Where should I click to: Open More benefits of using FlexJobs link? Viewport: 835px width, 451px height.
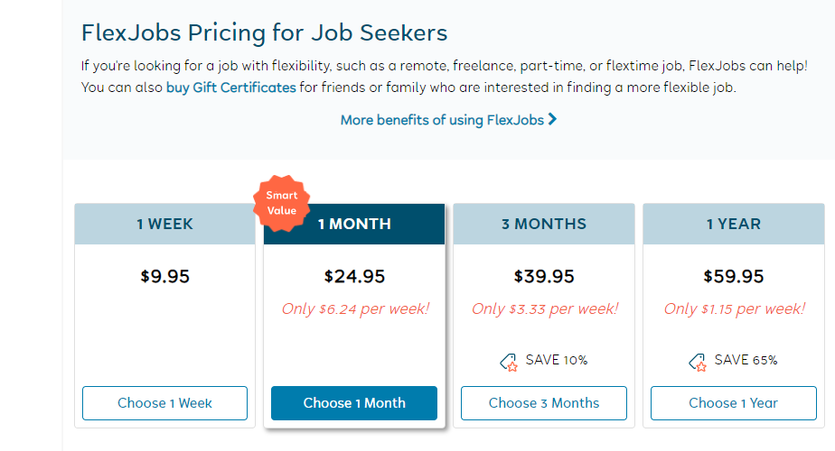(x=442, y=120)
